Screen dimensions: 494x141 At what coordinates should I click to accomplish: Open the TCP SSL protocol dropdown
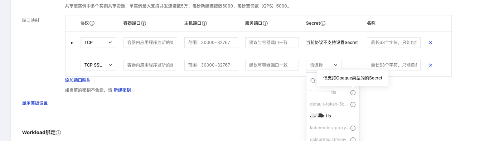pos(98,65)
